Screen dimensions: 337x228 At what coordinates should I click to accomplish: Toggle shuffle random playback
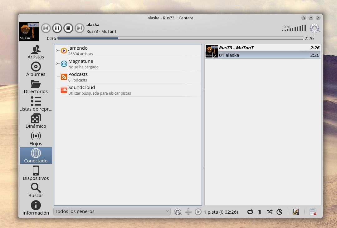270,212
